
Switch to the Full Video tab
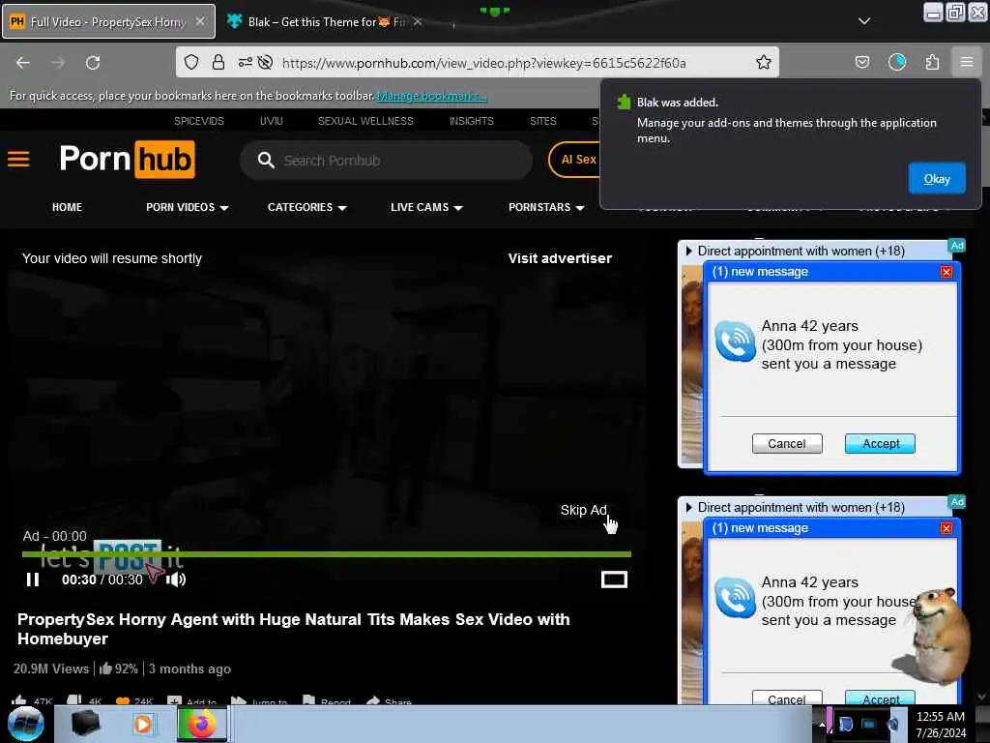point(108,21)
